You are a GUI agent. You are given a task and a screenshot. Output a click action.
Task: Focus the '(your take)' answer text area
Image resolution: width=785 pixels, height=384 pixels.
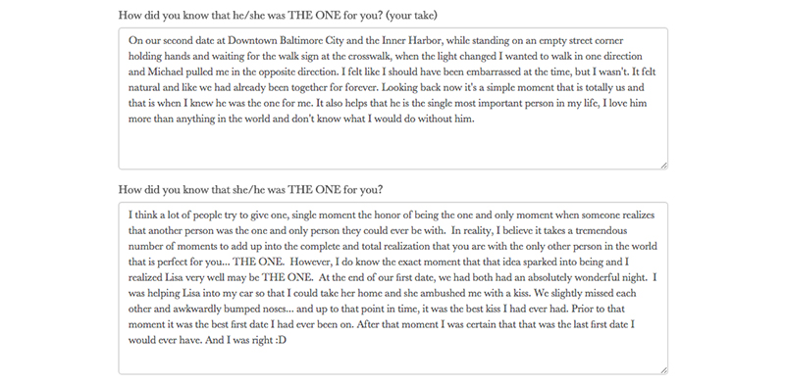[x=393, y=99]
